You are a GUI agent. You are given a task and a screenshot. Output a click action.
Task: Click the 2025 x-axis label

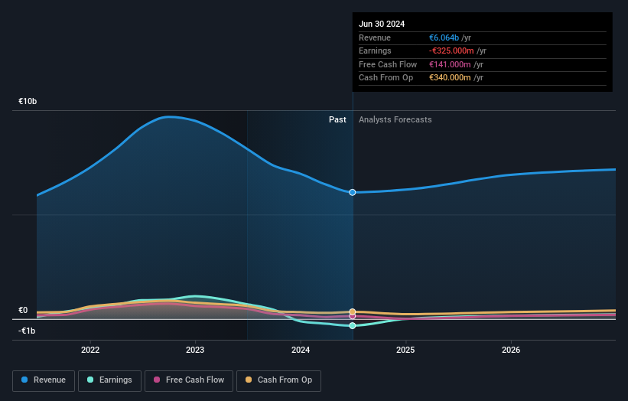pos(405,350)
